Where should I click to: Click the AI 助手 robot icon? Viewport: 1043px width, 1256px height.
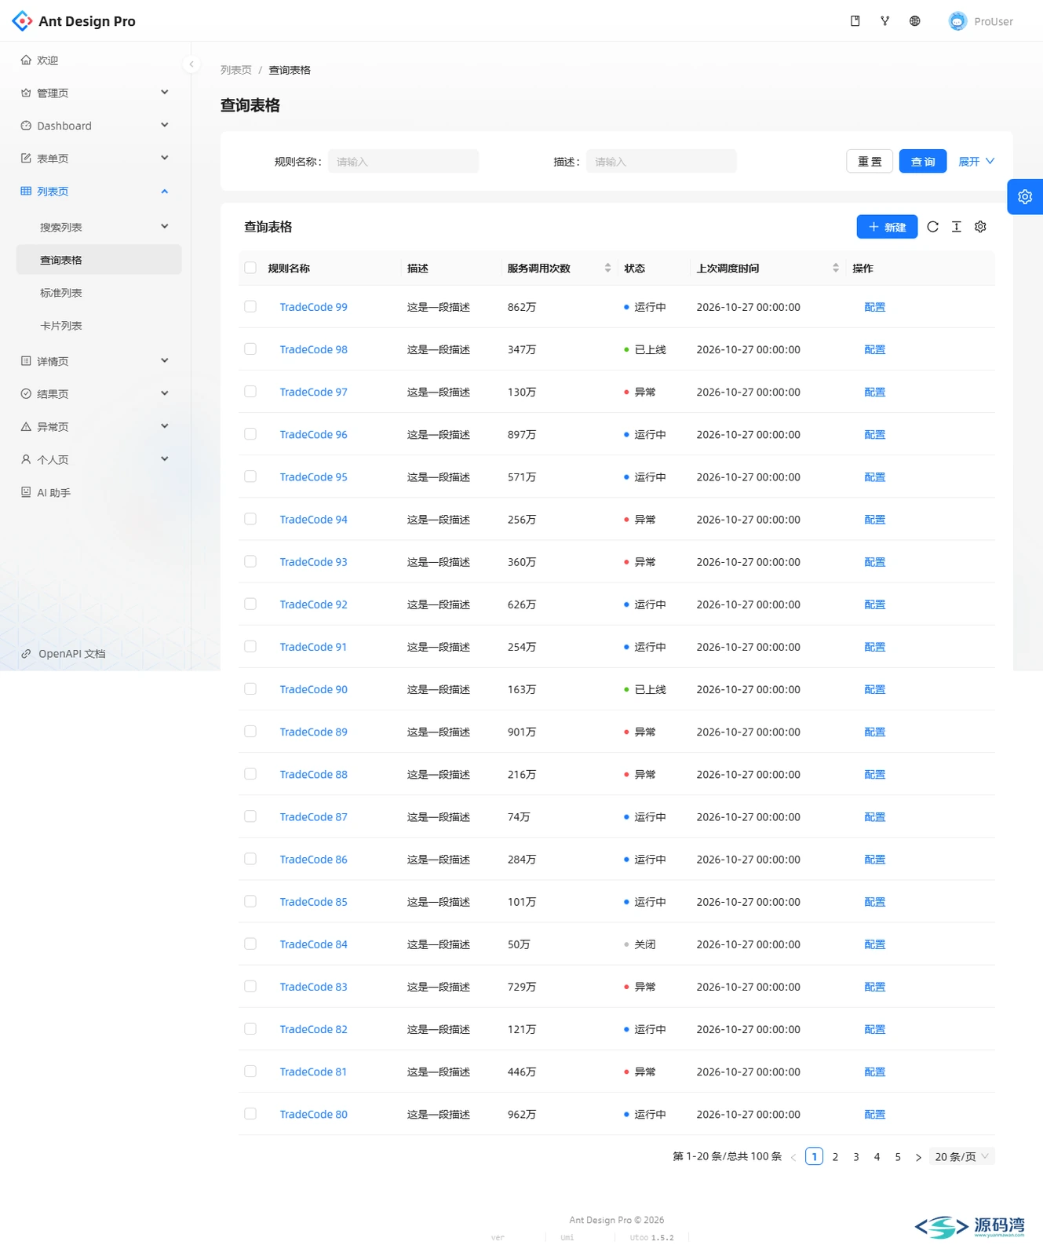point(26,492)
